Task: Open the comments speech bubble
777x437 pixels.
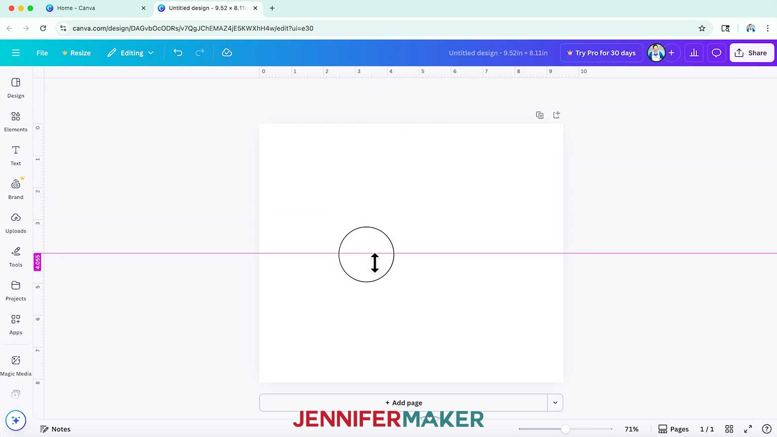Action: coord(716,53)
